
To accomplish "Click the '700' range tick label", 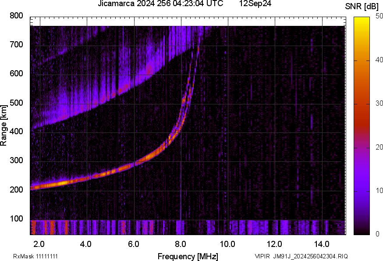I will coord(16,44).
